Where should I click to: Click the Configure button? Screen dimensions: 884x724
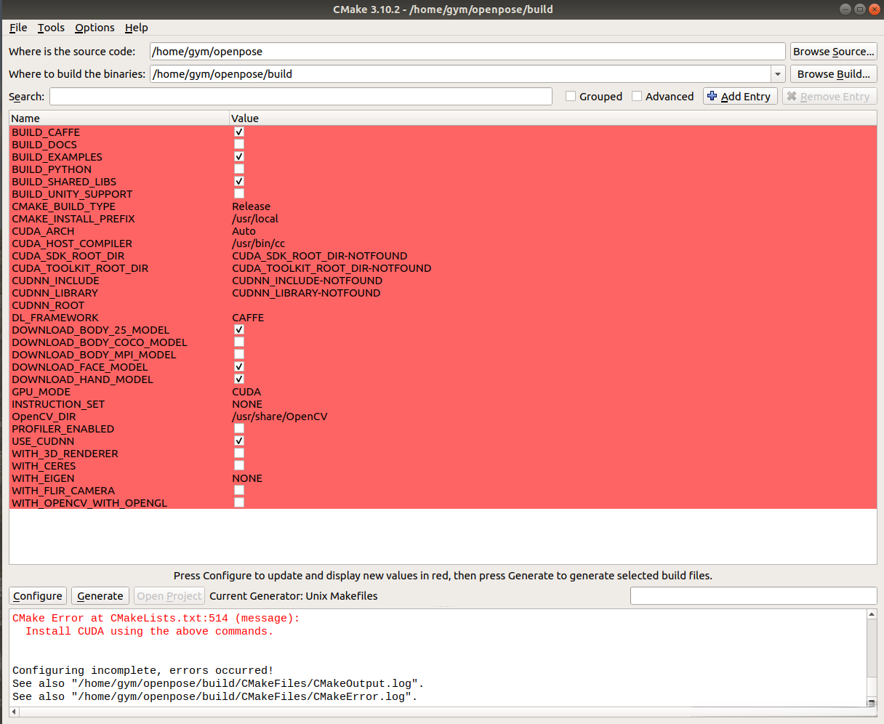click(38, 596)
